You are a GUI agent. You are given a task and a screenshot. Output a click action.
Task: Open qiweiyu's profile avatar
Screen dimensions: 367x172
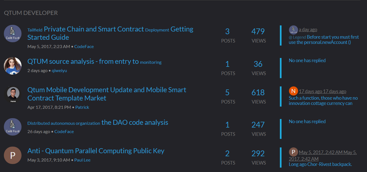pyautogui.click(x=13, y=66)
